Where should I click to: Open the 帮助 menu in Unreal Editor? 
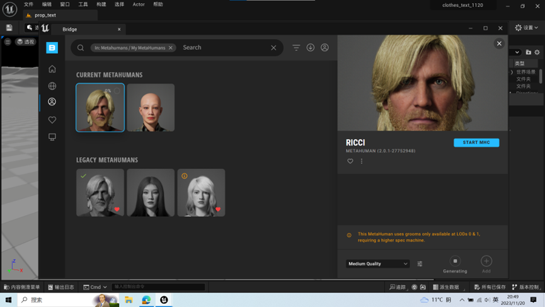tap(158, 4)
